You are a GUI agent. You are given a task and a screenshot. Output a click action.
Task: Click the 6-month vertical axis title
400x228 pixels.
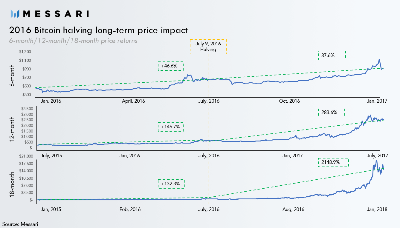(x=12, y=75)
